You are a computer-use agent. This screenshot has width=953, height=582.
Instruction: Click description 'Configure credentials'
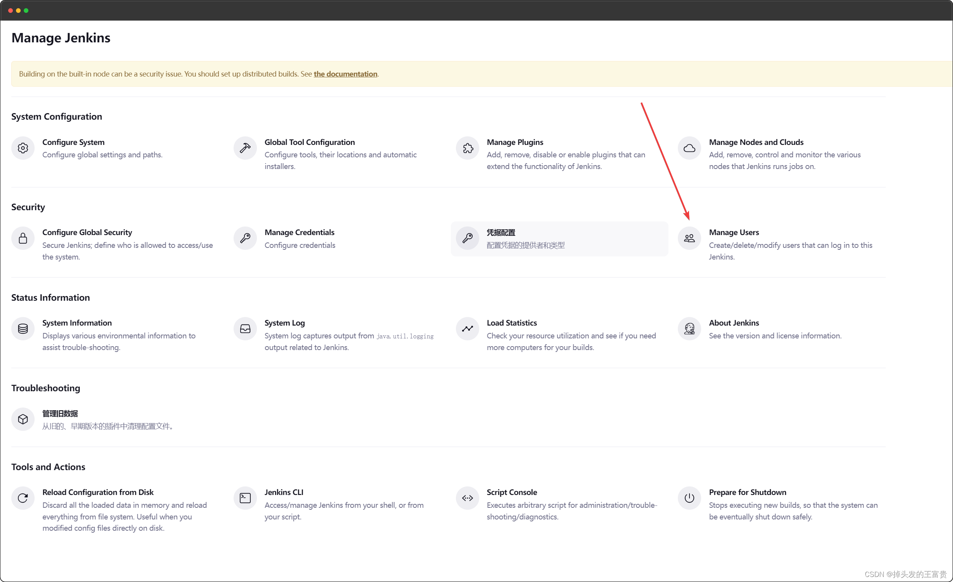point(300,245)
